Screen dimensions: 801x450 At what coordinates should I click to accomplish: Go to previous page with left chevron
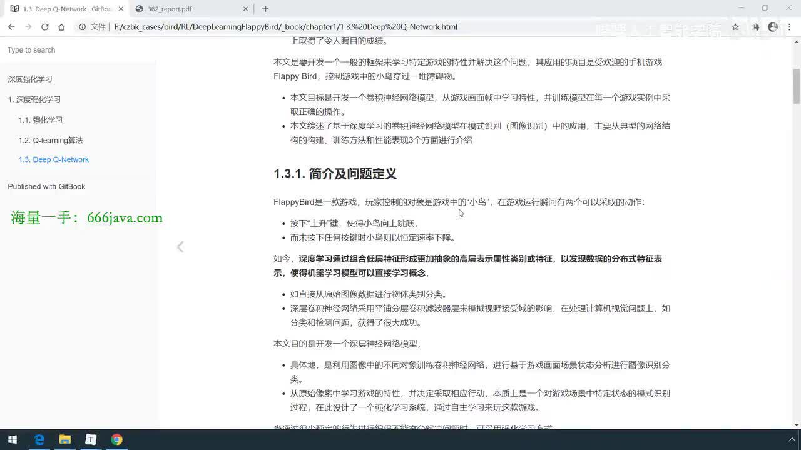[180, 246]
